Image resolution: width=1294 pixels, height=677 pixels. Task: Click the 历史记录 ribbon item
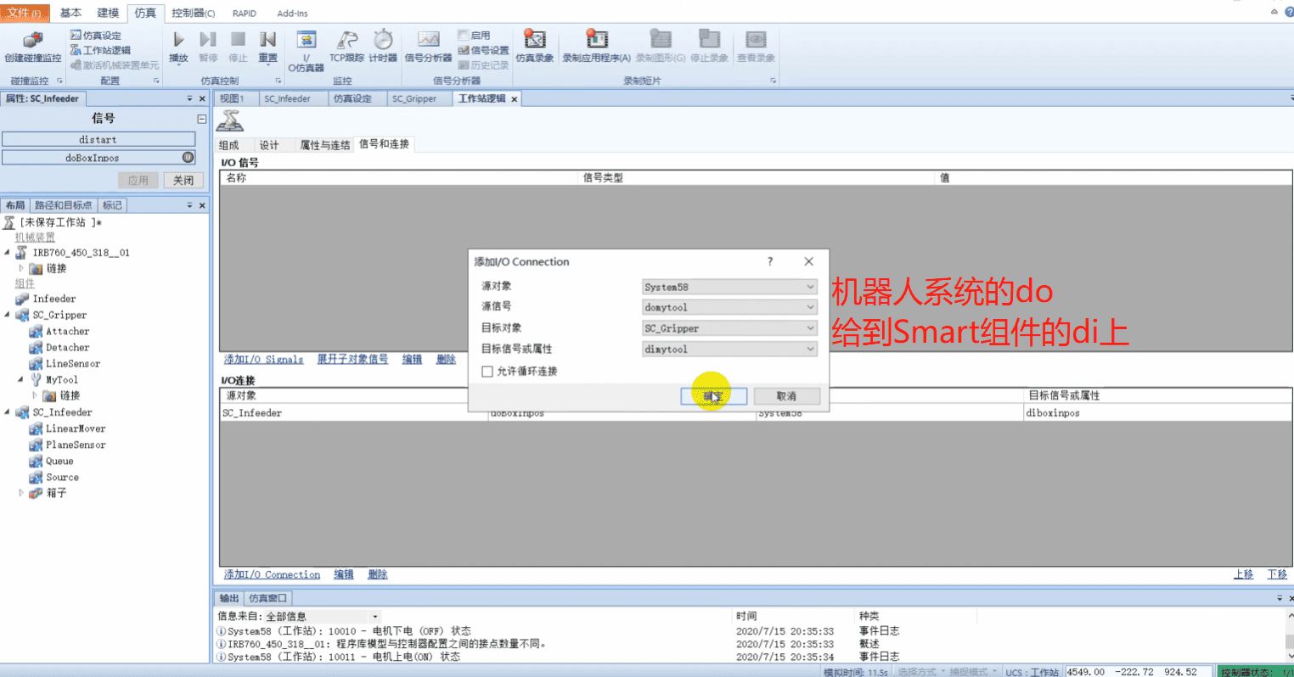[x=483, y=64]
